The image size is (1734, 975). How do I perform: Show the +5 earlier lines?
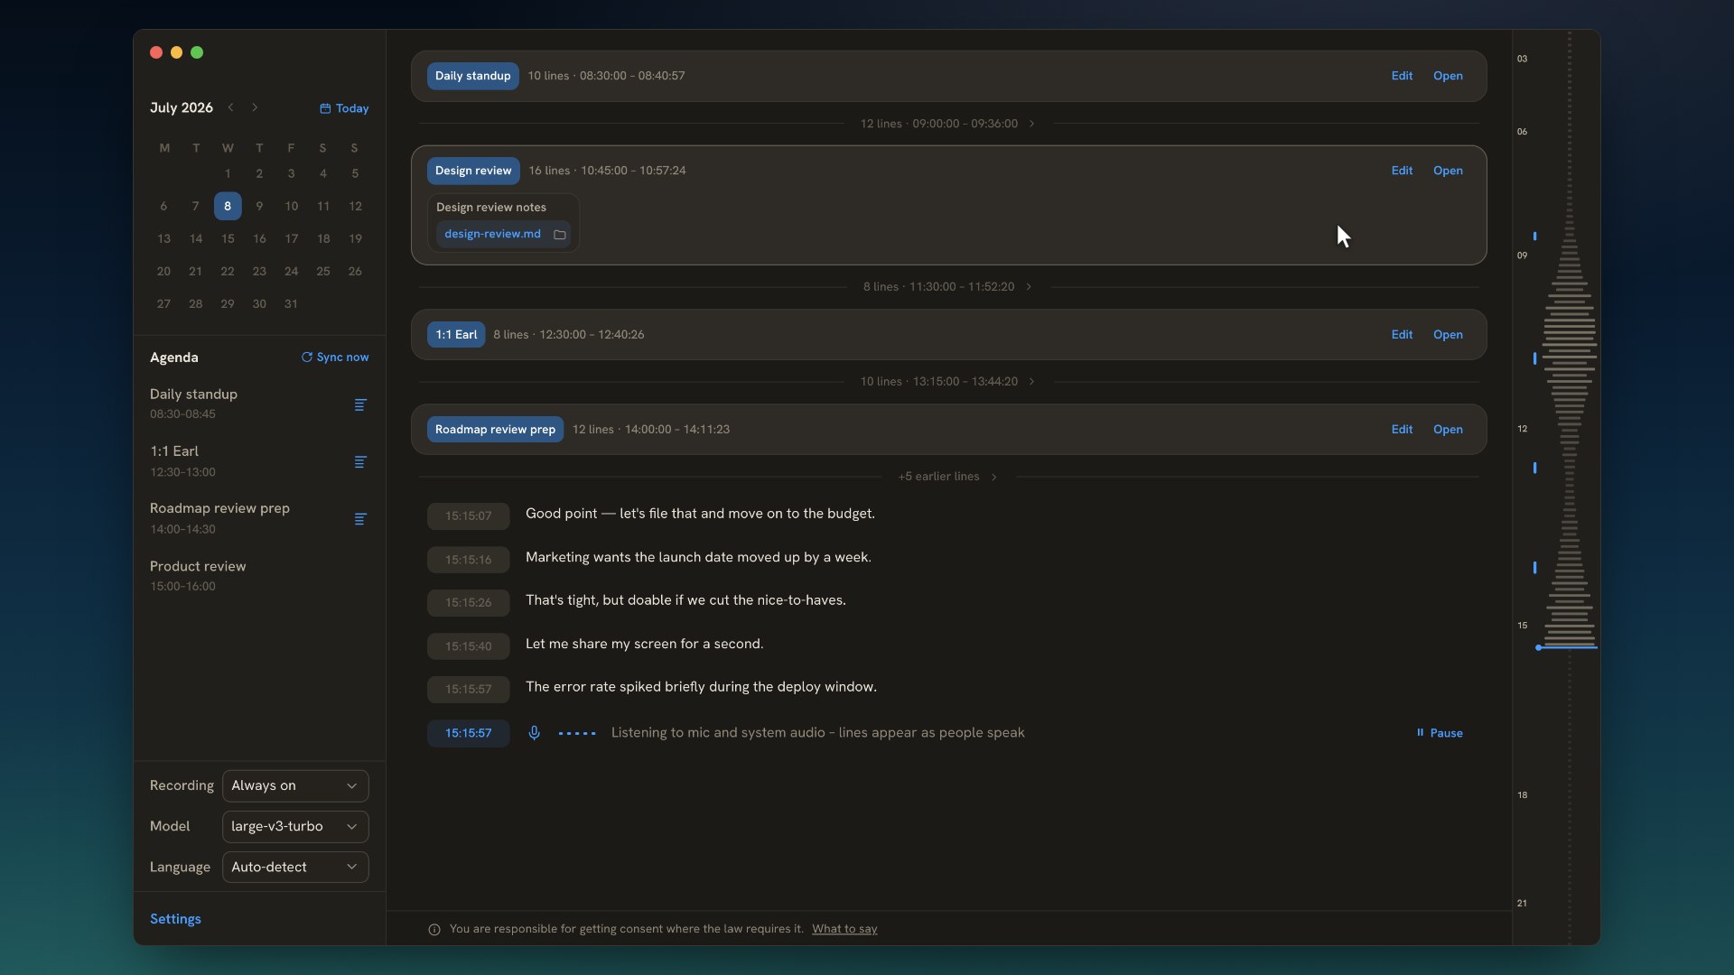point(947,477)
